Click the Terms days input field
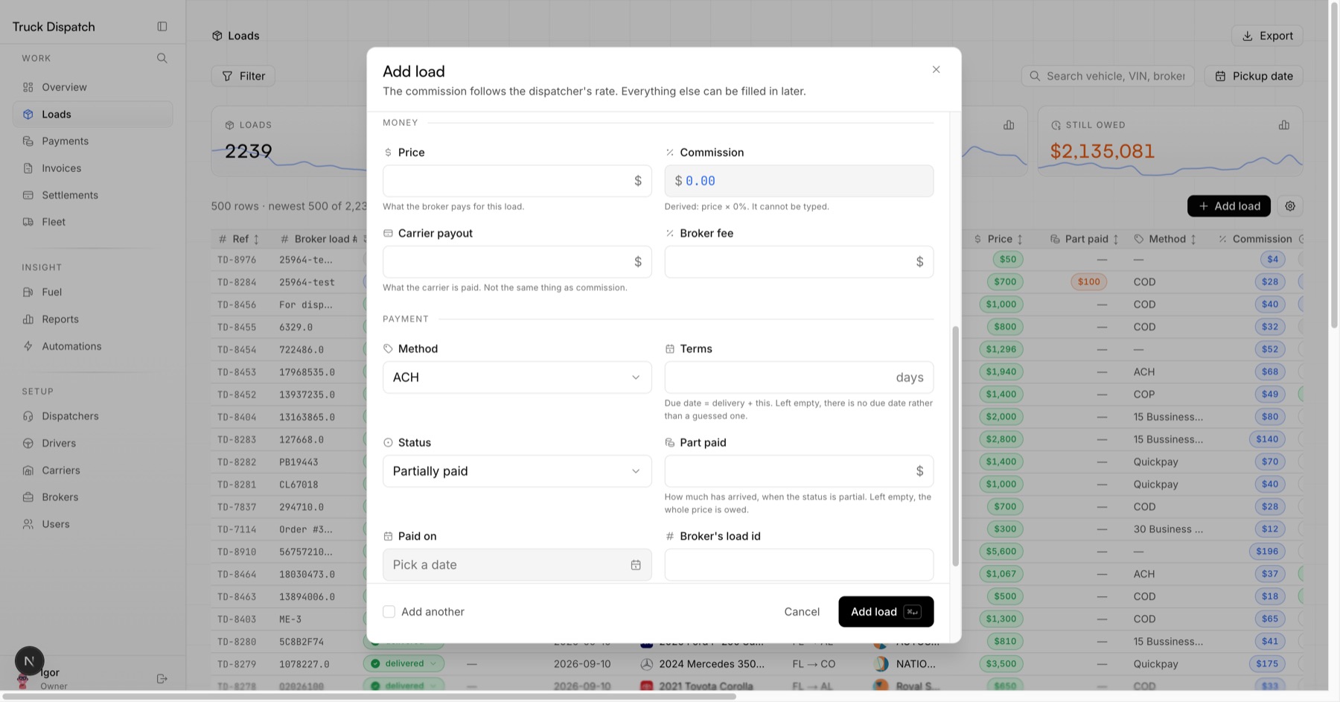The width and height of the screenshot is (1340, 702). 799,377
